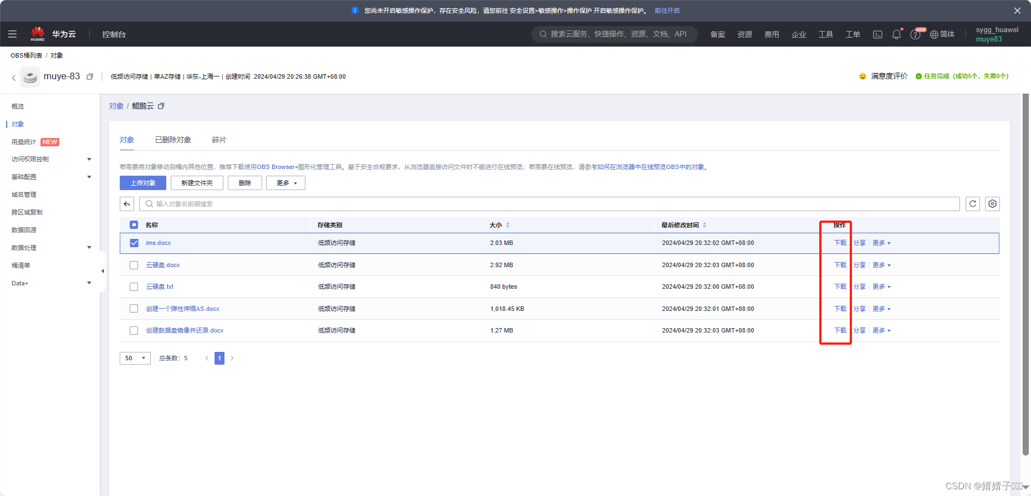
Task: Switch to the 碎片 tab
Action: click(219, 140)
